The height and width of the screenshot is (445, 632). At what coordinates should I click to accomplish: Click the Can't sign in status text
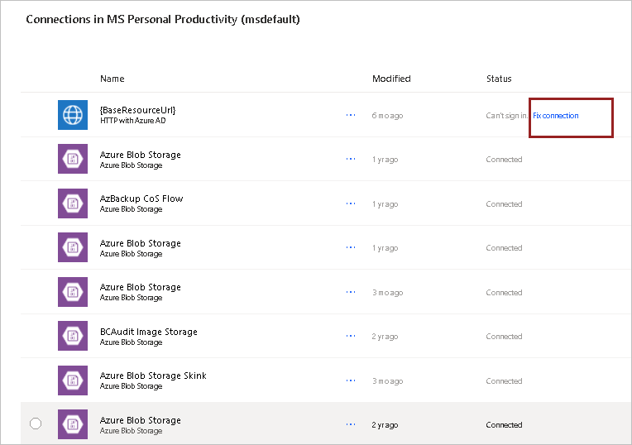(x=506, y=116)
